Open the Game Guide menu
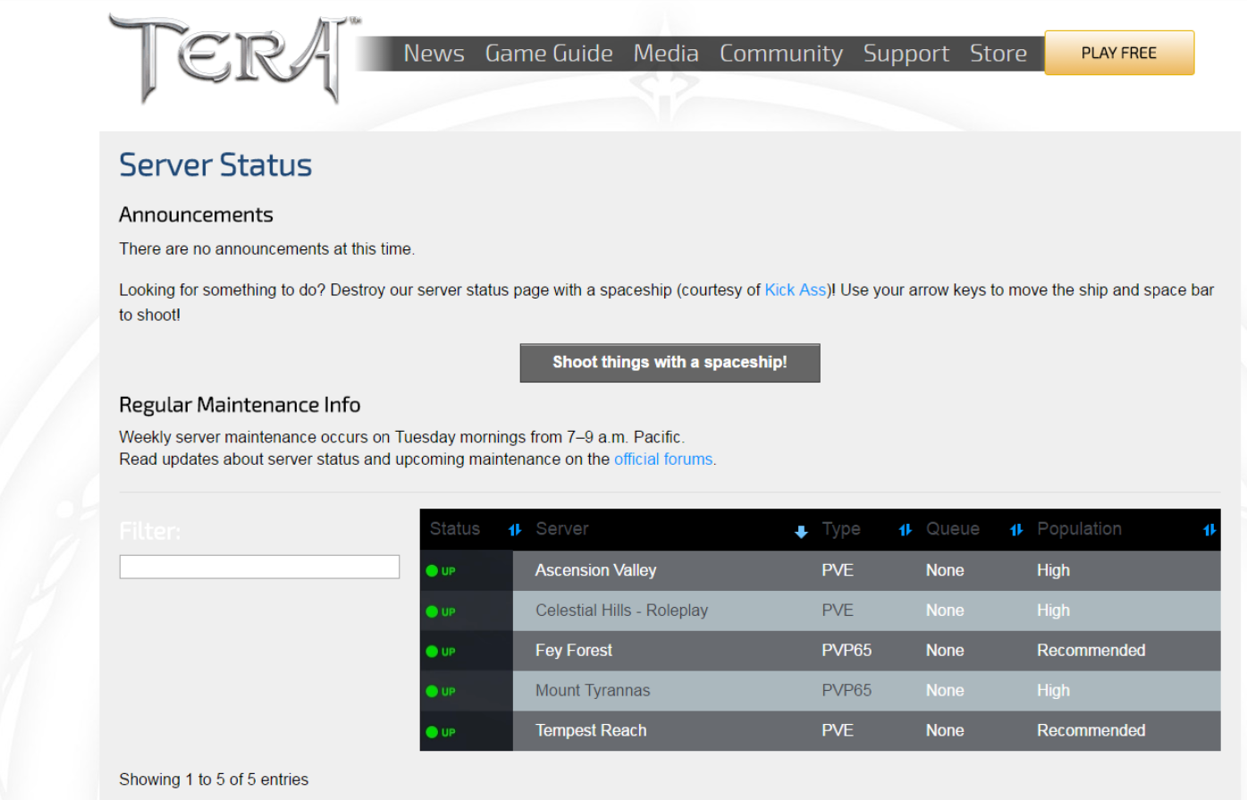The height and width of the screenshot is (800, 1247). coord(549,54)
